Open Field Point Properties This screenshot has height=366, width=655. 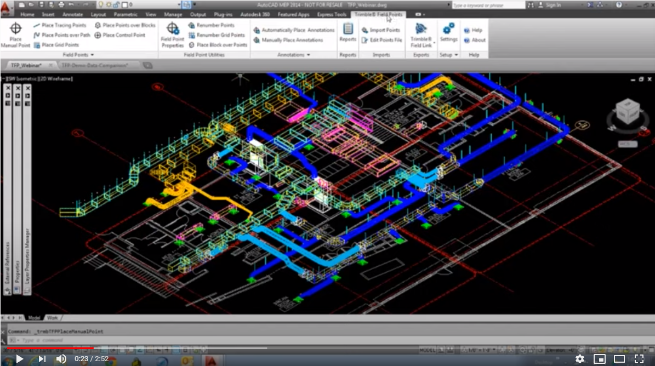coord(173,34)
